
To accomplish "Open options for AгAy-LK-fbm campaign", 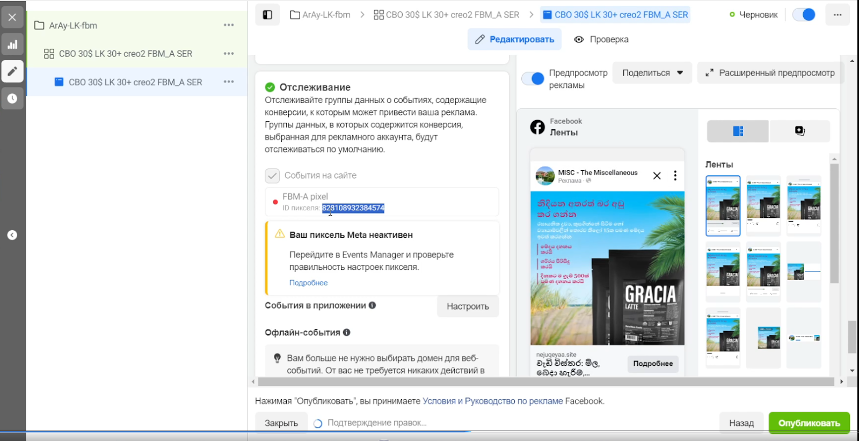I will [229, 25].
